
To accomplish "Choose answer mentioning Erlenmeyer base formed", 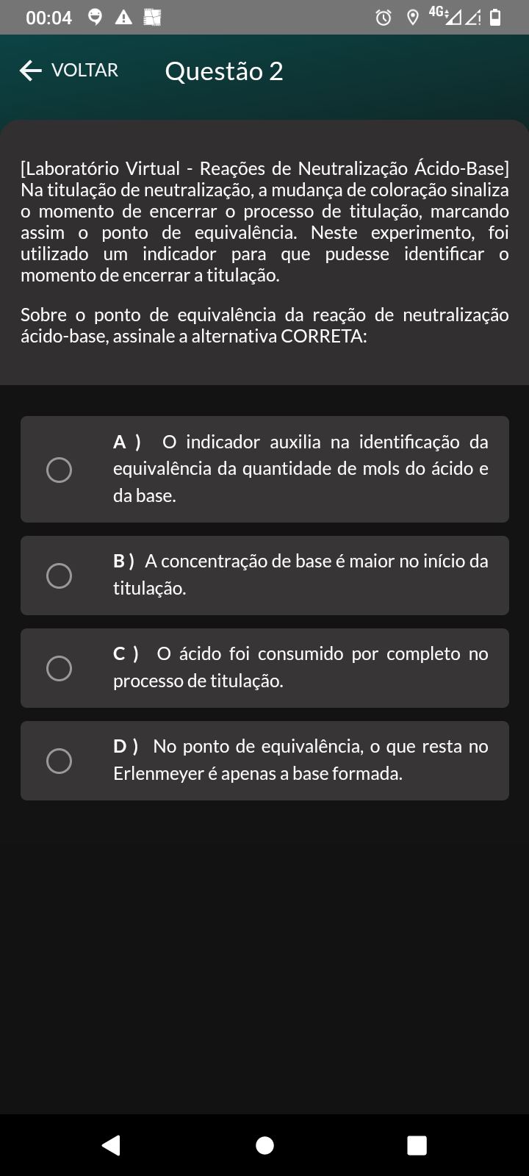I will (300, 760).
